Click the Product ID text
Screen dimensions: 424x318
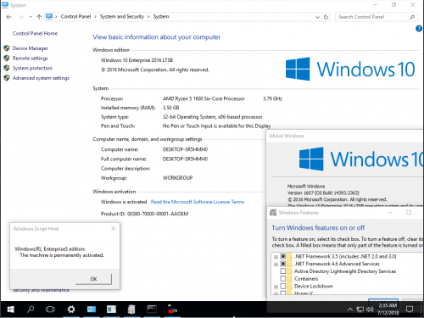tap(144, 214)
